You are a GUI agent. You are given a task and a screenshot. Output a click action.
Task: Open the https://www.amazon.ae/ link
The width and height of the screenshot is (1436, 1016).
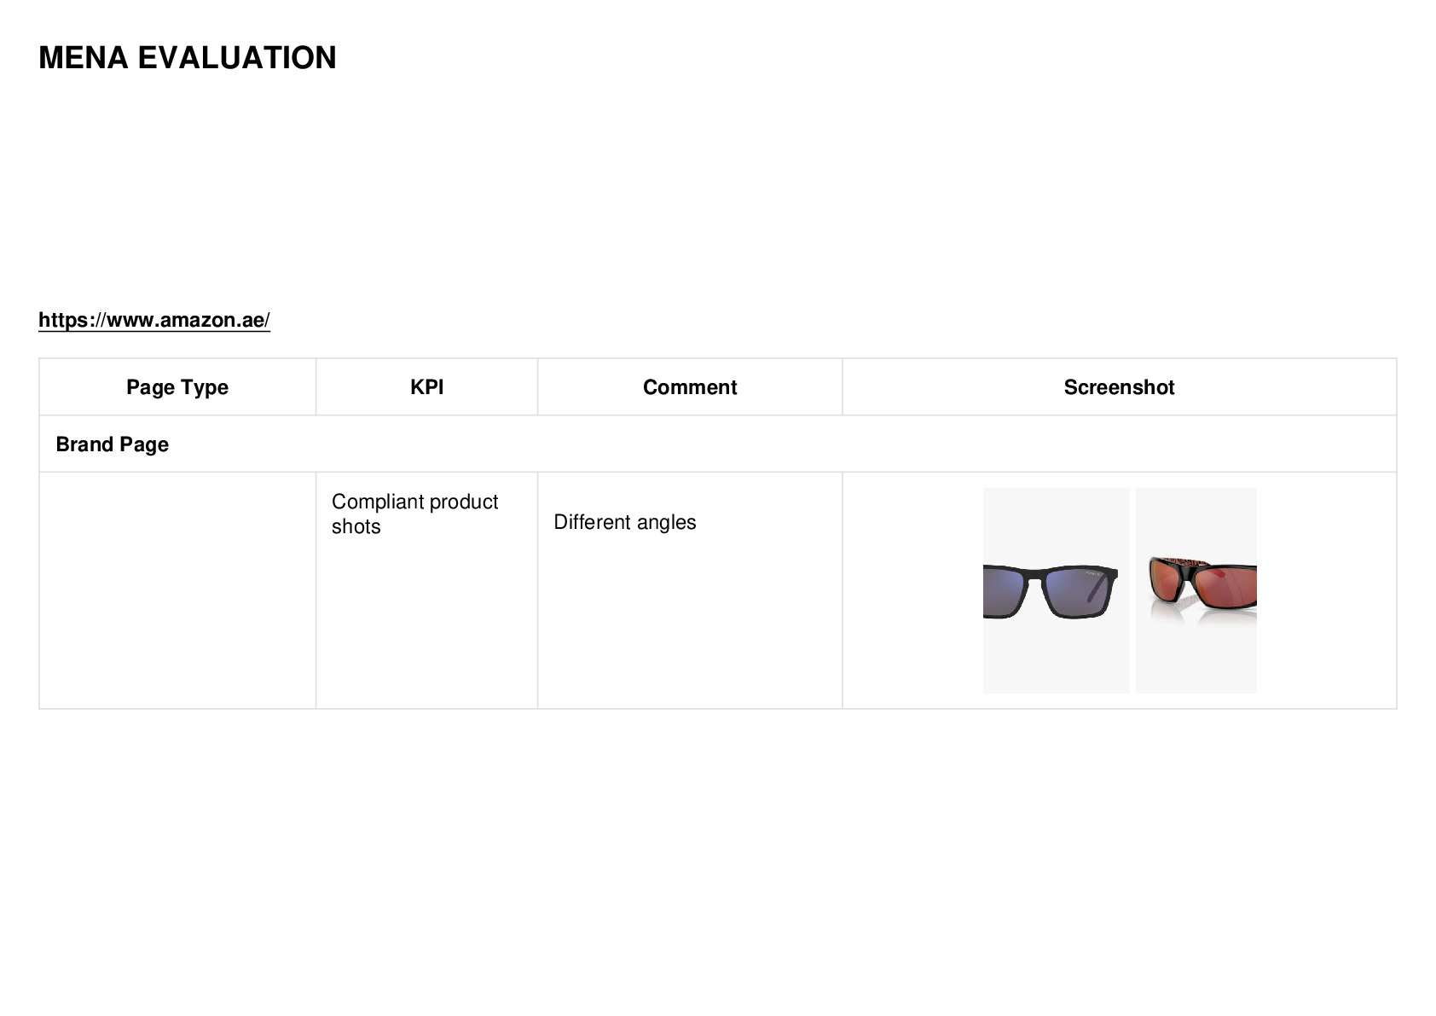[x=154, y=320]
